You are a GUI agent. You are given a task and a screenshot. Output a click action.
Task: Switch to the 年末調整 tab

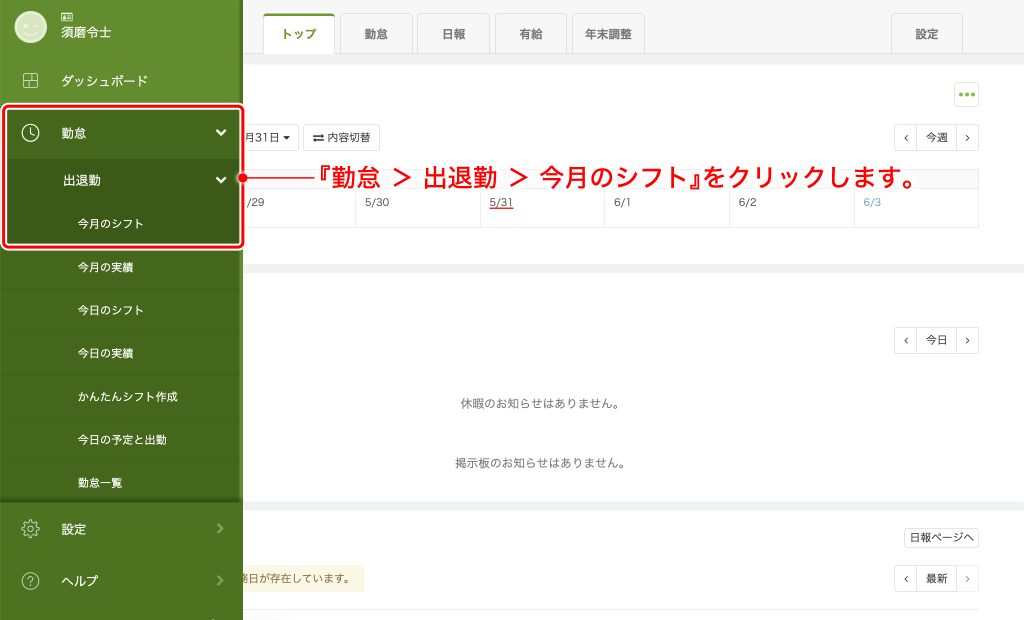(x=608, y=34)
